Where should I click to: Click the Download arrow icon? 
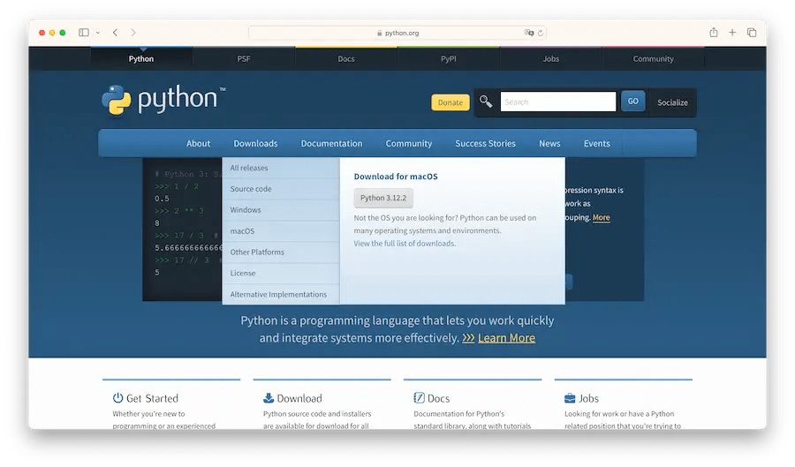(269, 397)
